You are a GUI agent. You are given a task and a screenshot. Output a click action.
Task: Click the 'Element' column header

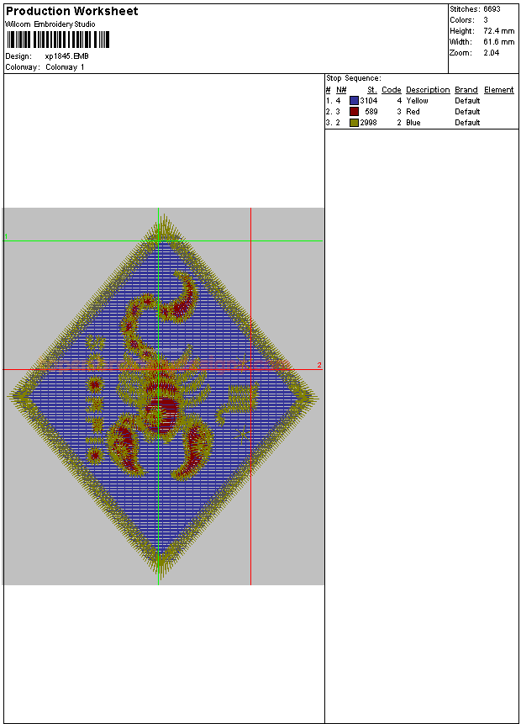[499, 90]
